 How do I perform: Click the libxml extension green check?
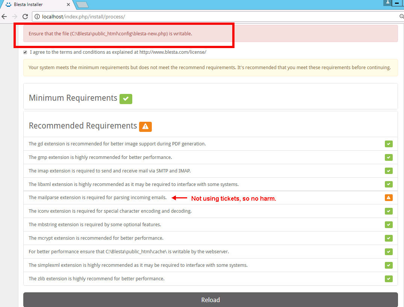pyautogui.click(x=389, y=185)
